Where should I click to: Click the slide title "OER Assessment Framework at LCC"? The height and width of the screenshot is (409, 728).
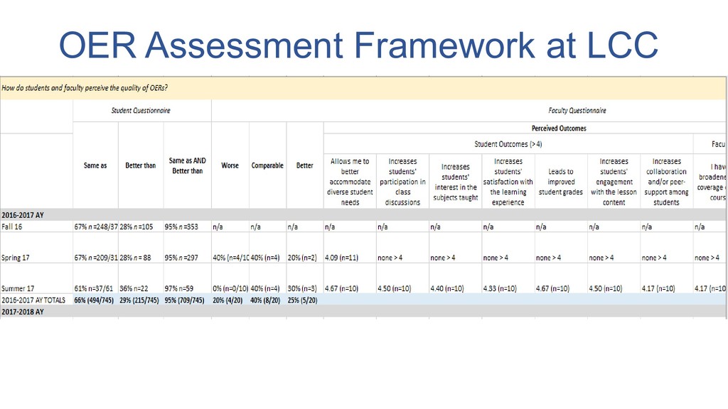pos(358,45)
